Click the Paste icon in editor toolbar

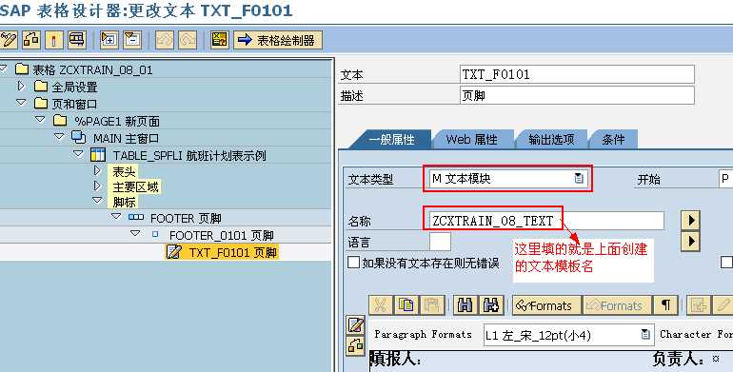[x=432, y=305]
